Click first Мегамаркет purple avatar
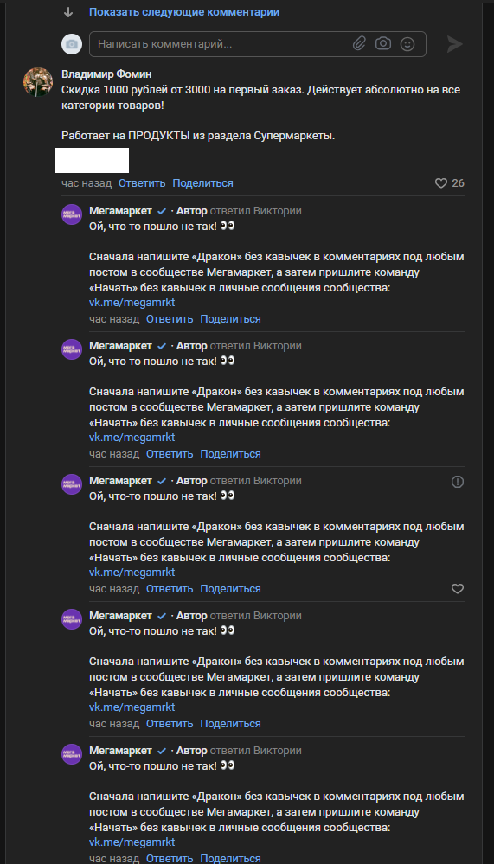Viewport: 494px width, 864px height. 72,214
